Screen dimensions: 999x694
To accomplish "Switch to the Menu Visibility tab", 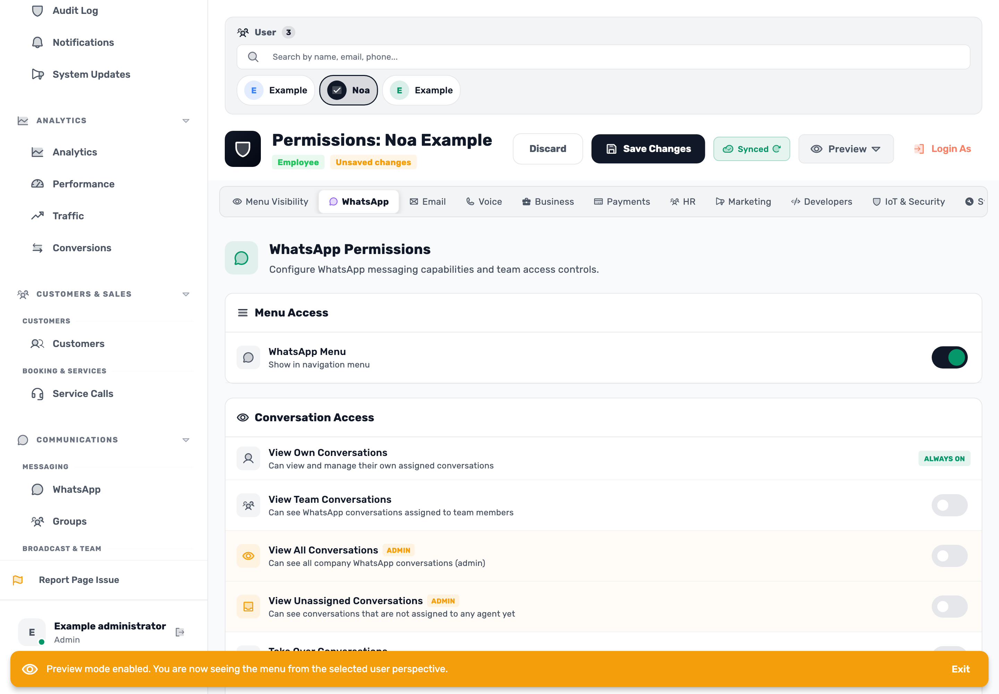I will click(271, 202).
